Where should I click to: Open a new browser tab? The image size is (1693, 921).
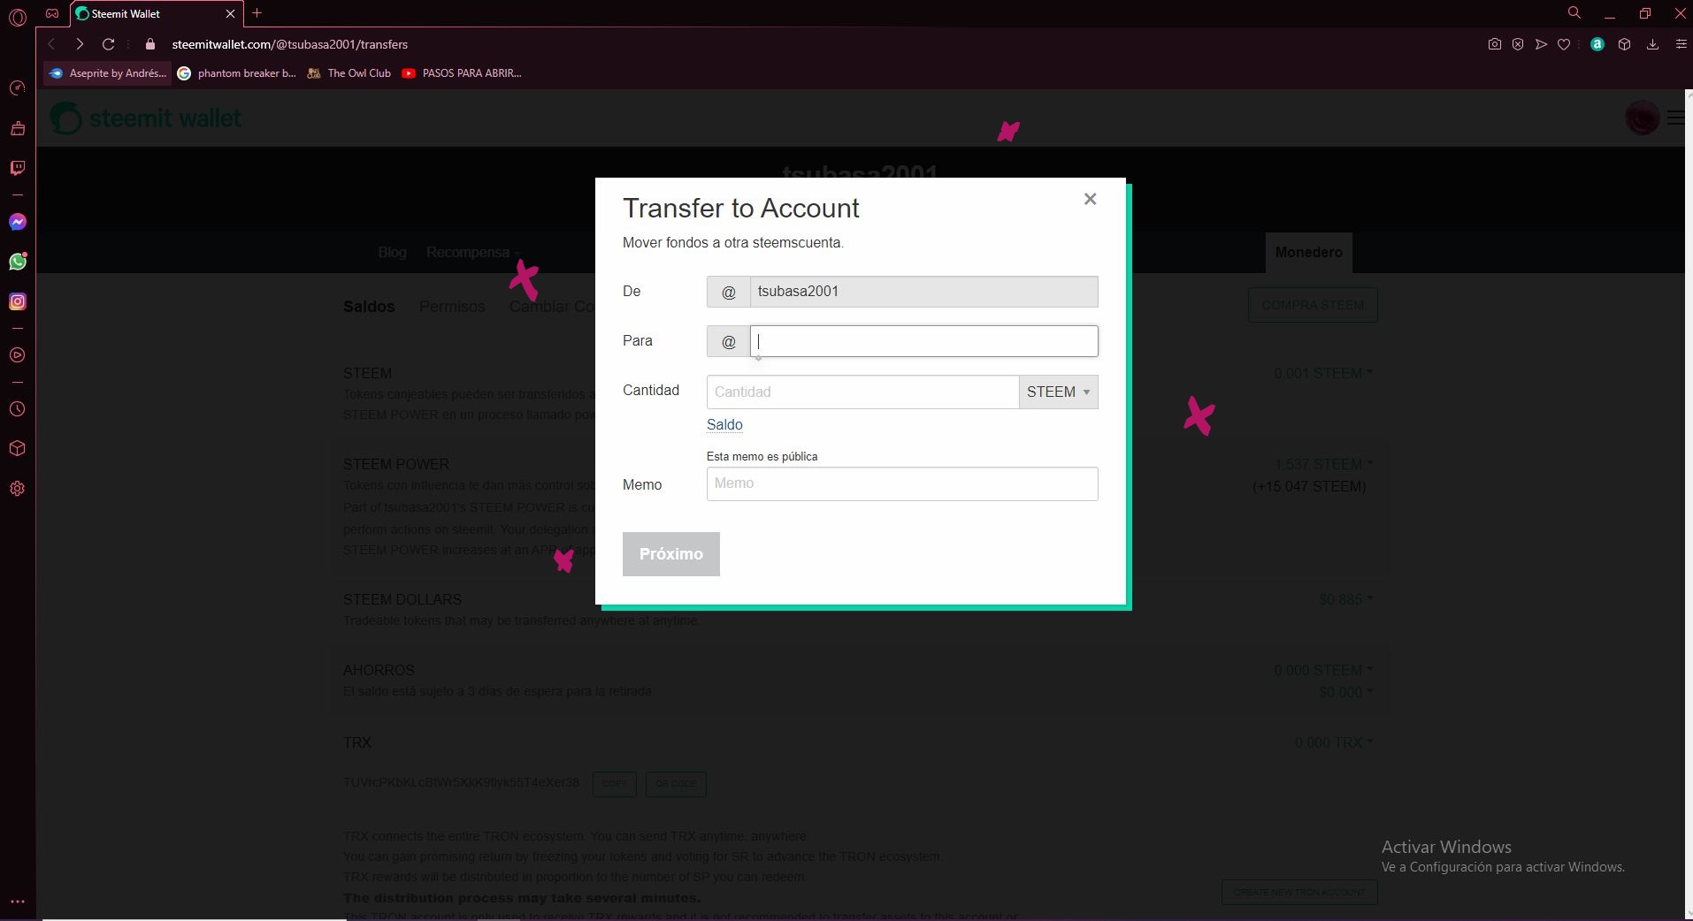(257, 13)
